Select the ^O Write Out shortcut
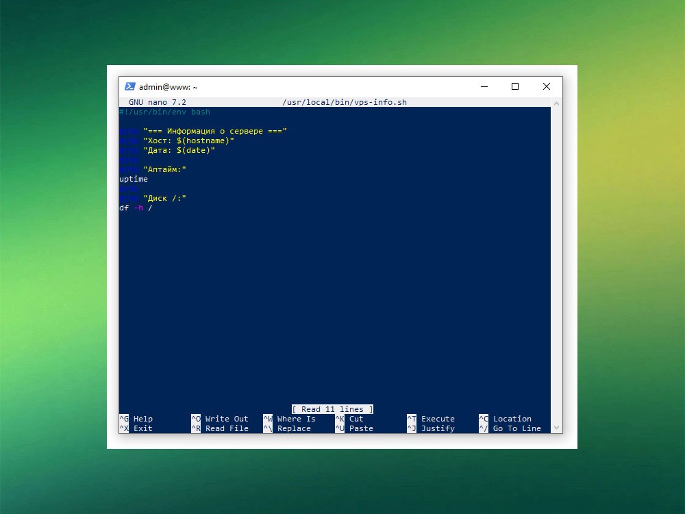685x514 pixels. 219,419
